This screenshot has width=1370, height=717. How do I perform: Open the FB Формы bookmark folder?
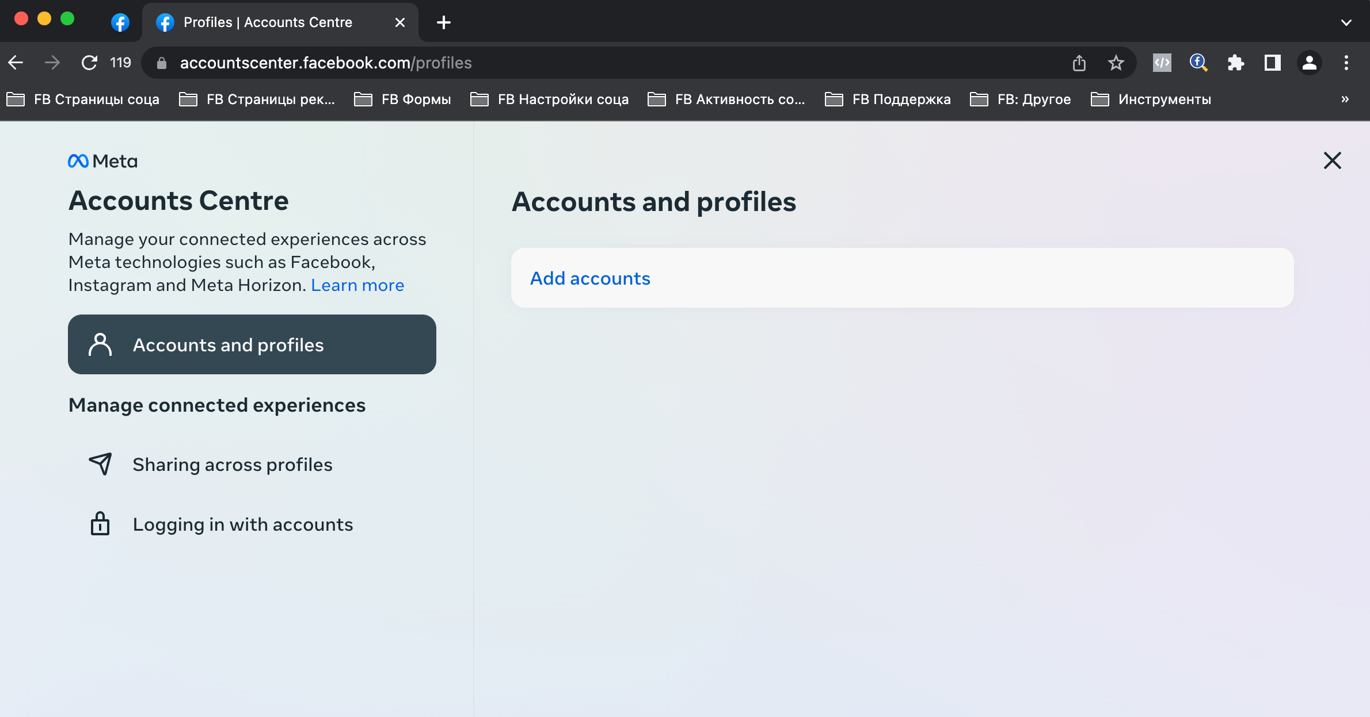403,99
